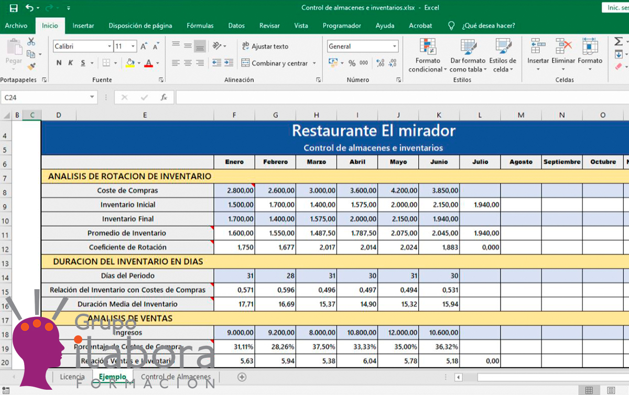Click the Borders icon in Fuente group
This screenshot has height=395, width=629.
click(x=106, y=63)
